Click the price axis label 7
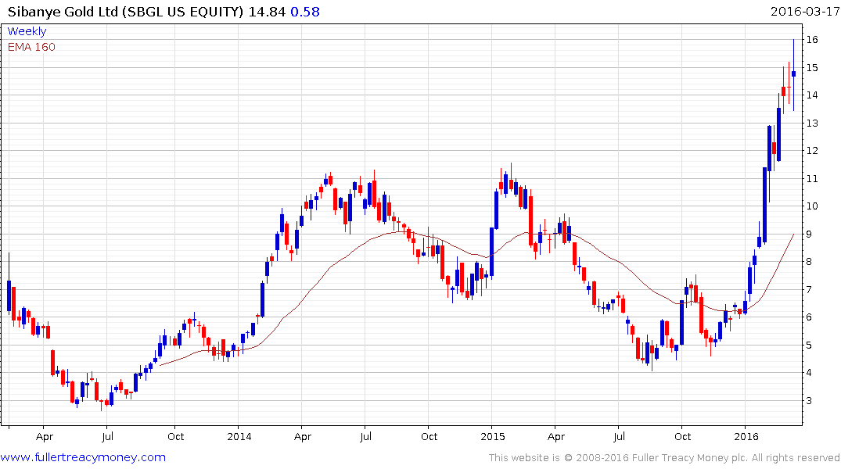Viewport: 841px width, 469px height. [810, 290]
